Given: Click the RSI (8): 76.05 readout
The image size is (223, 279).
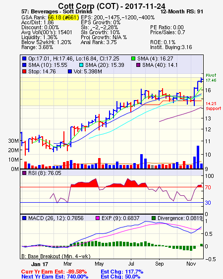Looking at the screenshot, I should [45, 173].
